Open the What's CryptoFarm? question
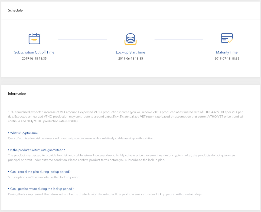 pos(23,133)
